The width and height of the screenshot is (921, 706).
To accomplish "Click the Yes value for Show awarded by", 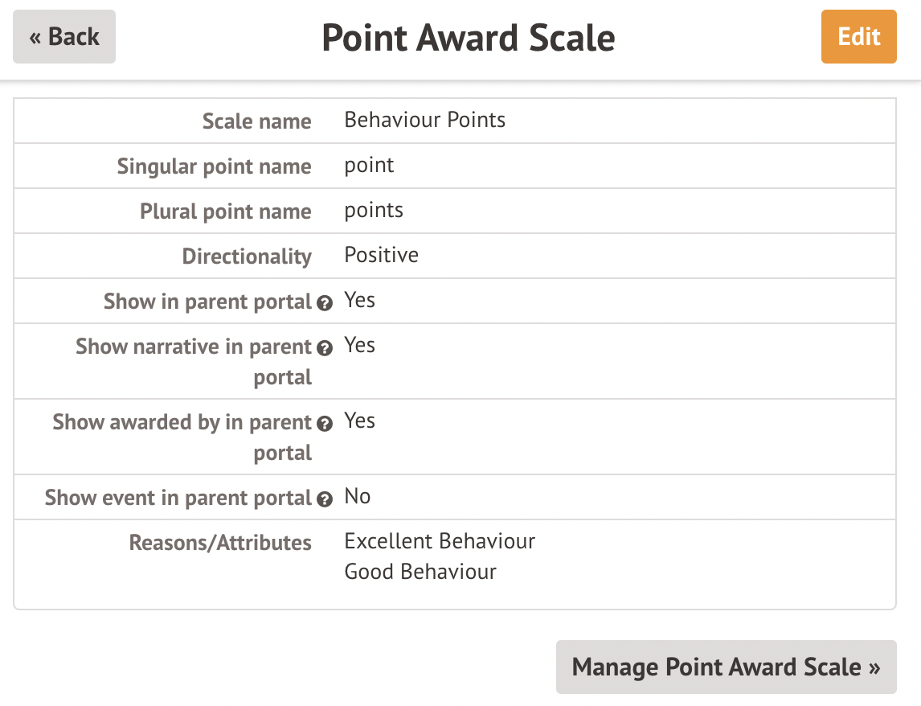I will pos(359,421).
